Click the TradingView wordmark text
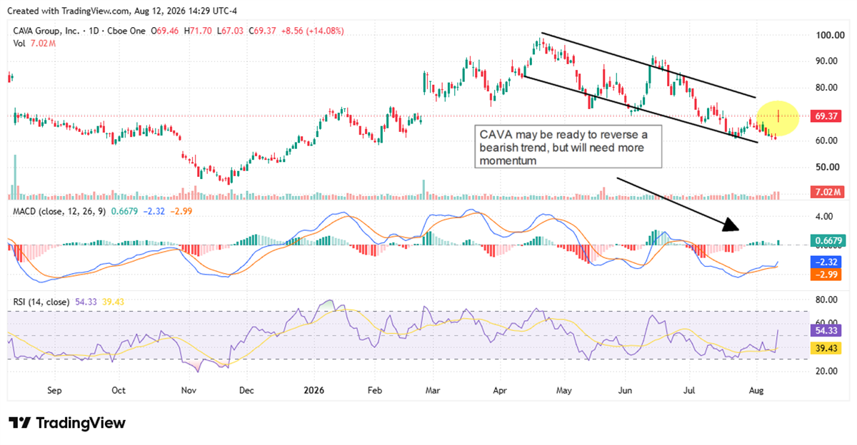 coord(80,423)
